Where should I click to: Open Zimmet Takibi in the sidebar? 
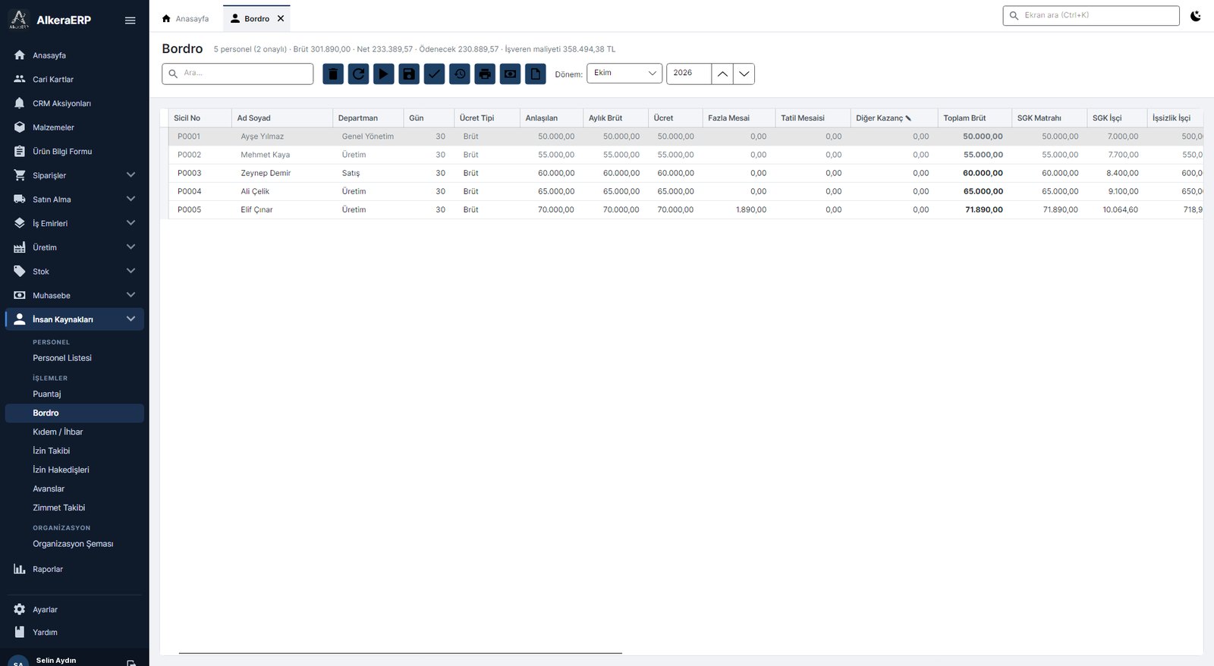coord(74,507)
